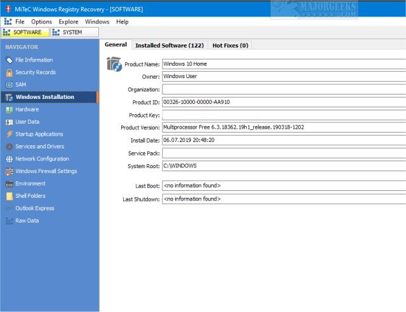The image size is (406, 312).
Task: Open the Explore menu
Action: (69, 22)
